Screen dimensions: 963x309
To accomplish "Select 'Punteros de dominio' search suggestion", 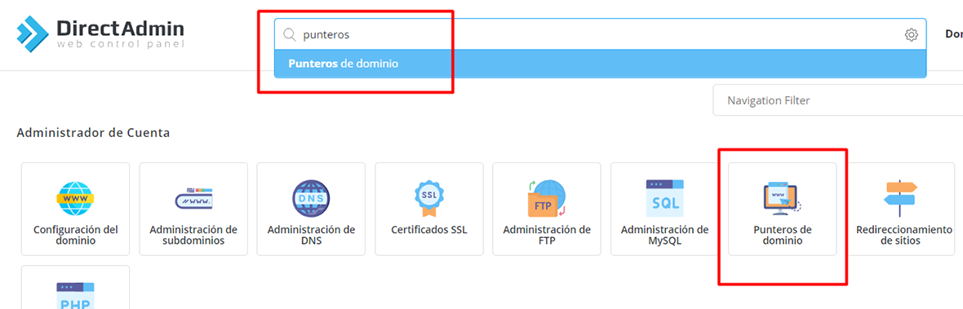I will (x=600, y=64).
